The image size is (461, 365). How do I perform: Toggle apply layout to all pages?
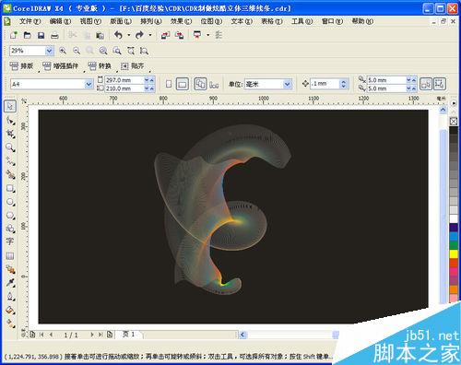coord(200,84)
